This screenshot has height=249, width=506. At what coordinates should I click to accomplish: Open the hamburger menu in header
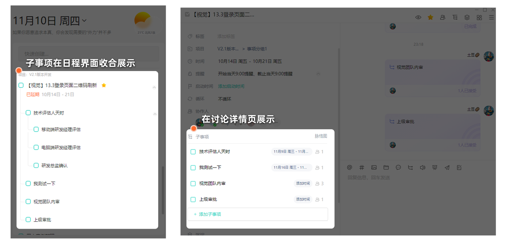(x=491, y=17)
